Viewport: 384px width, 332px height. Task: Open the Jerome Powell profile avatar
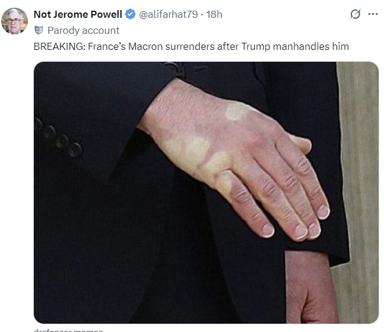(14, 21)
